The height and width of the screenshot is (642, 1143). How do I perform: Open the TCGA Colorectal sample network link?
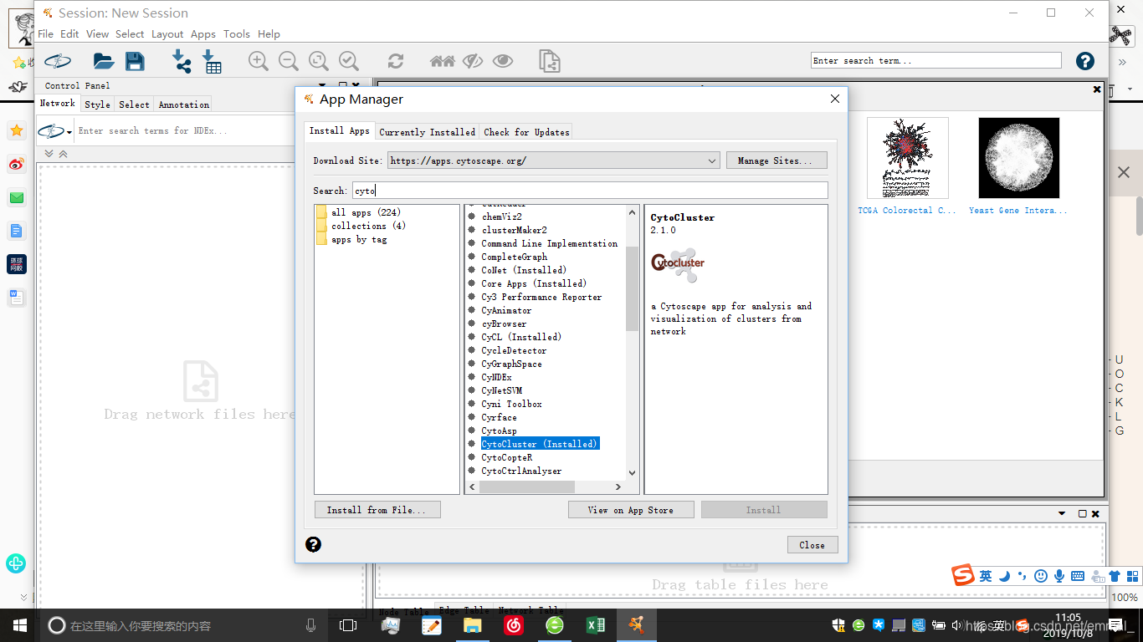pos(907,211)
